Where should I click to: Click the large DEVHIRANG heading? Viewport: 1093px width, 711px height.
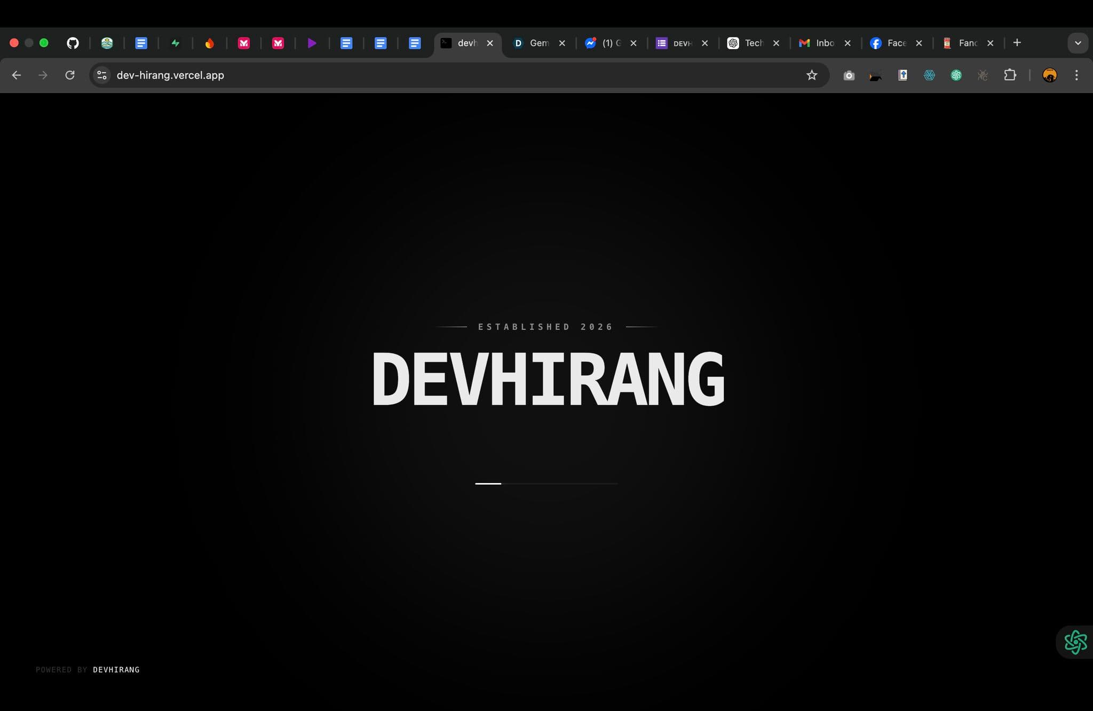pyautogui.click(x=548, y=378)
